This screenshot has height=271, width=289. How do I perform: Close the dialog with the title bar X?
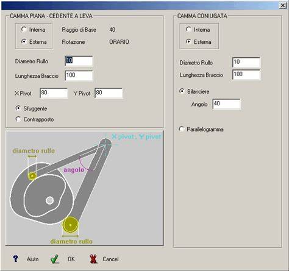tap(283, 5)
